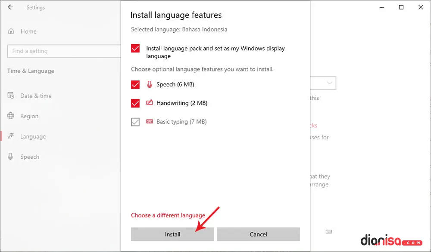Click the Region globe icon

[x=10, y=116]
